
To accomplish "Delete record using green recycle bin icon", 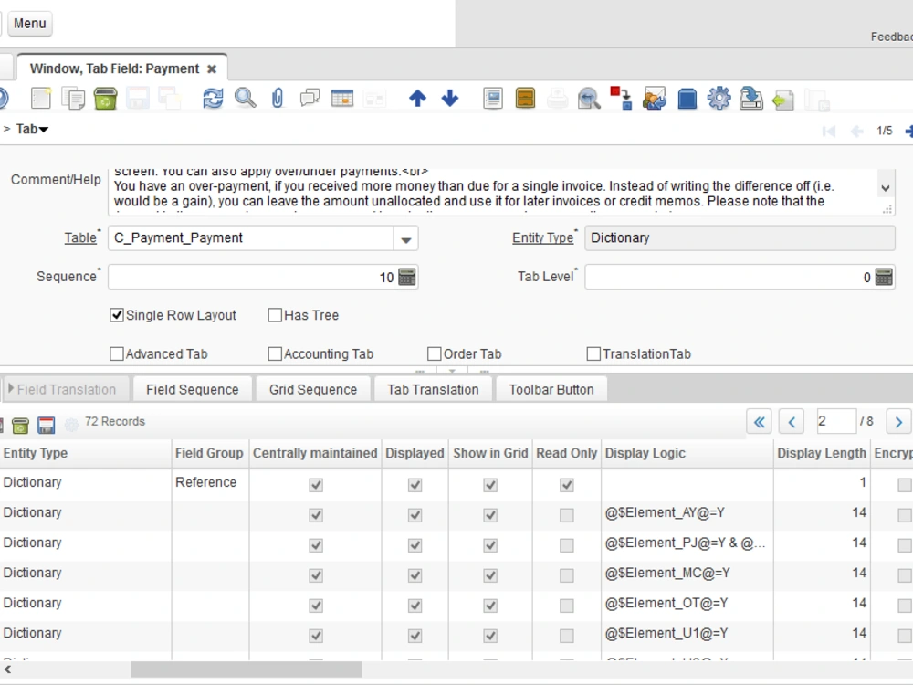I will click(x=105, y=98).
